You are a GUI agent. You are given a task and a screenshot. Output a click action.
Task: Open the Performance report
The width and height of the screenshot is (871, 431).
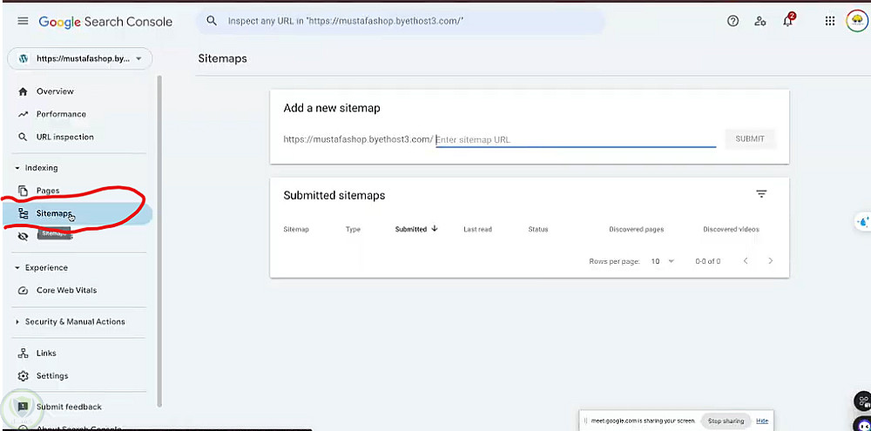point(61,114)
